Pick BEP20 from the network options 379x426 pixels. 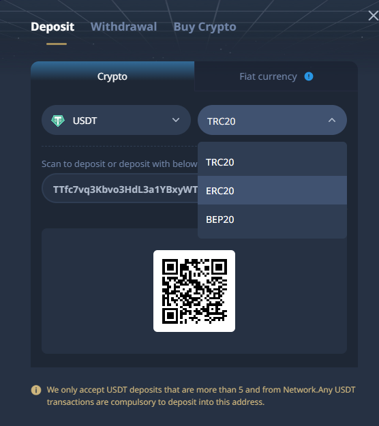click(272, 219)
